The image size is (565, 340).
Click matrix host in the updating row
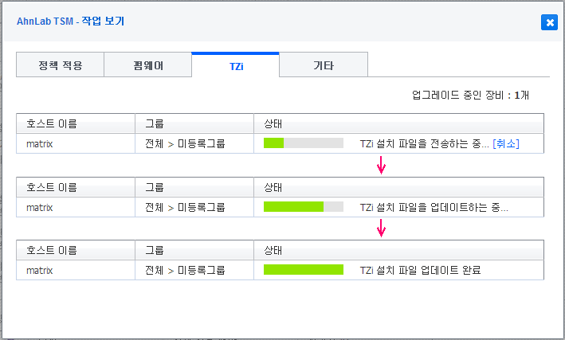[x=39, y=207]
